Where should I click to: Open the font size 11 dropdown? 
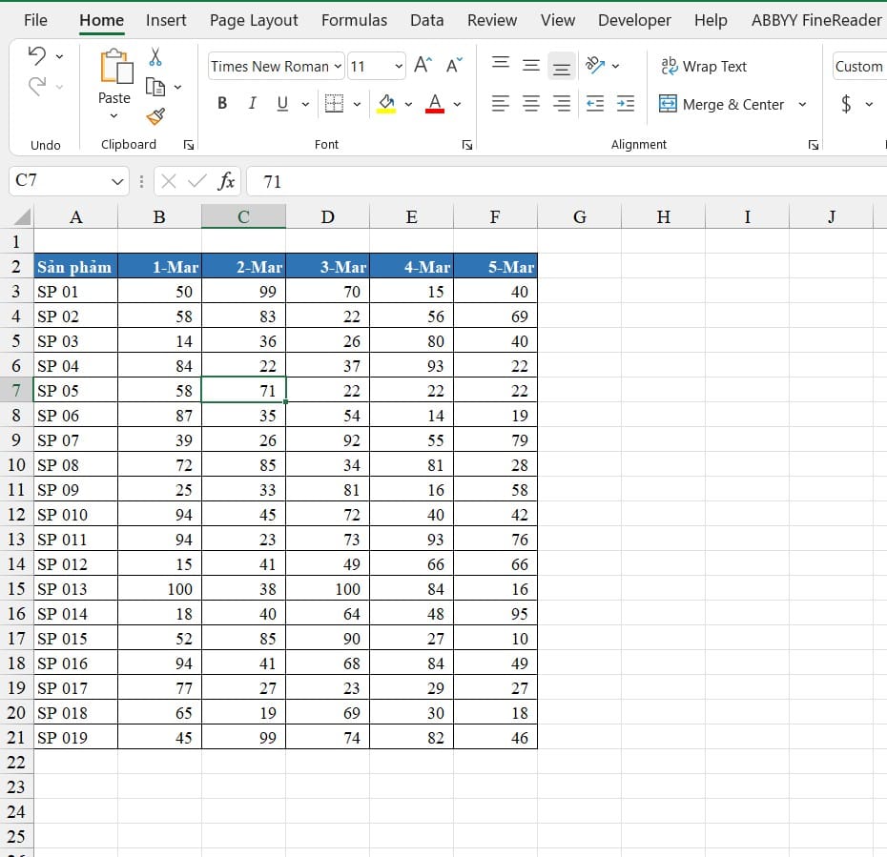click(399, 67)
